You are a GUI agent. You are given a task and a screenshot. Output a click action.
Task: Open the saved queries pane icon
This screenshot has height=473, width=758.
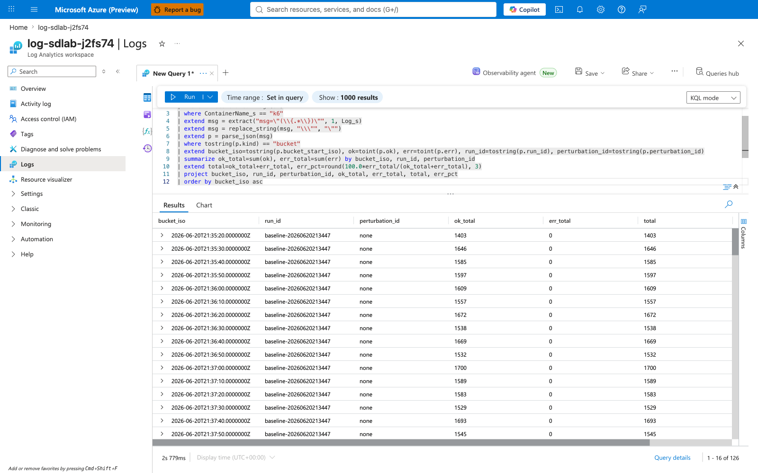tap(147, 114)
